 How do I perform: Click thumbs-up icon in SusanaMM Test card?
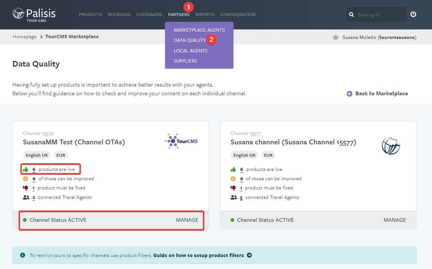25,169
